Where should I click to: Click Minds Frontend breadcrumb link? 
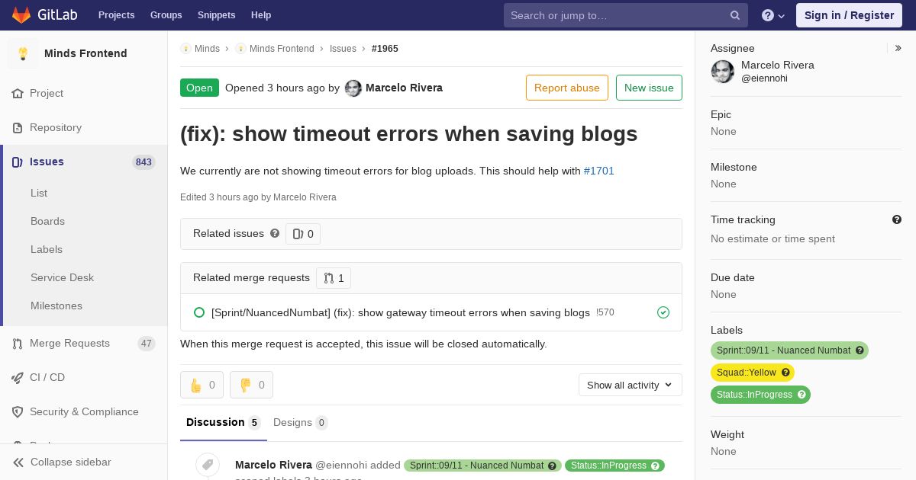pos(282,49)
